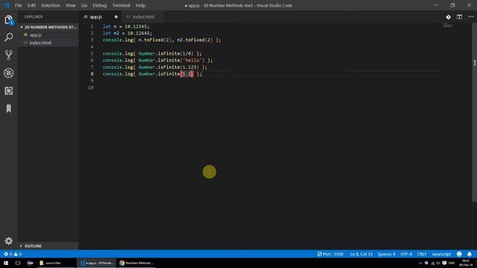Change indentation via Spaces: 4

(386, 254)
